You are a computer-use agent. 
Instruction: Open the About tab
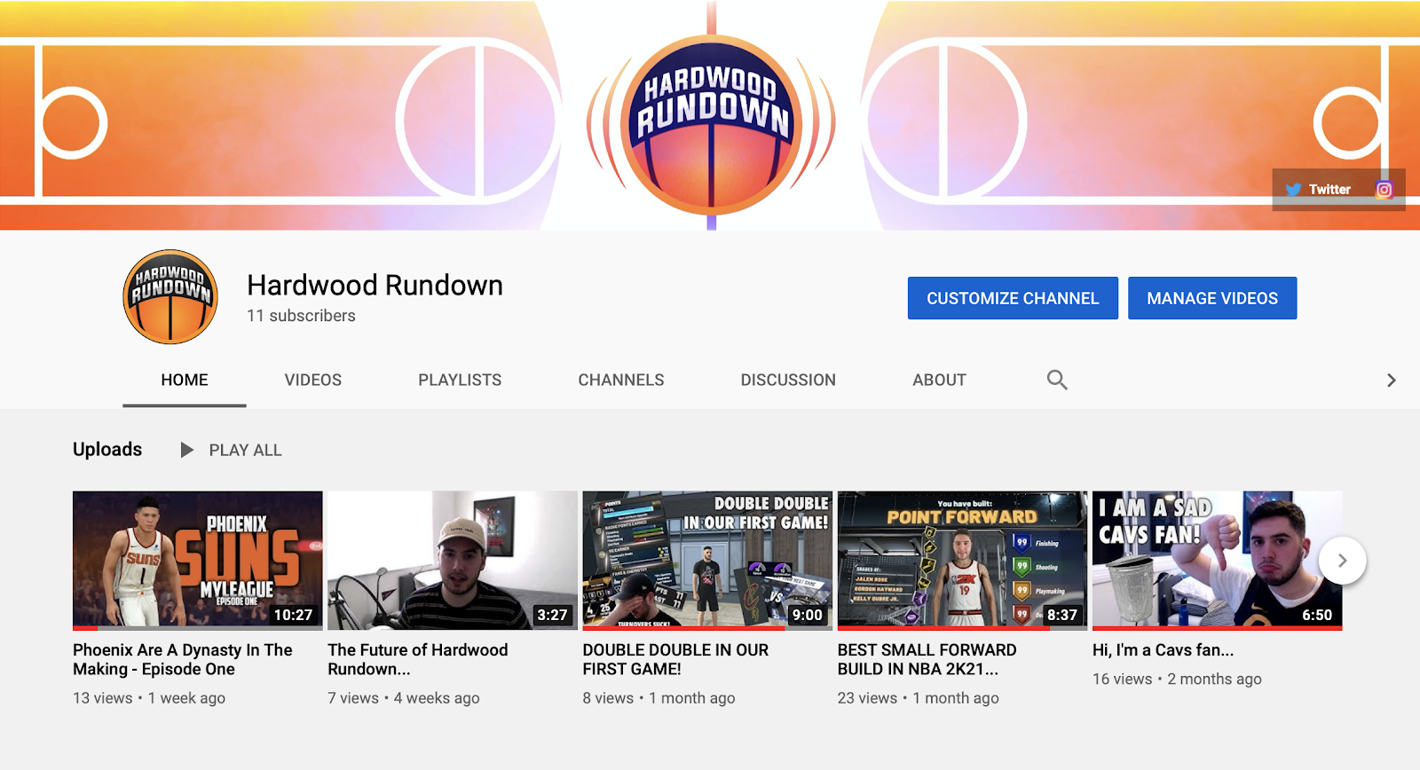coord(939,380)
